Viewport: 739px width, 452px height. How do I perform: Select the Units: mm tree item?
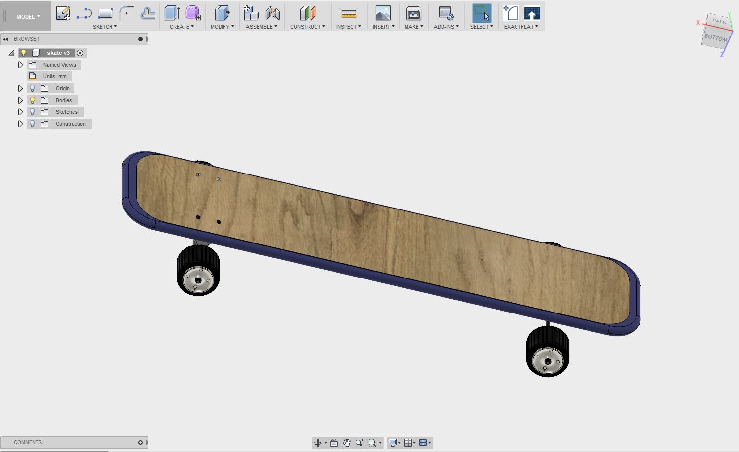point(50,76)
